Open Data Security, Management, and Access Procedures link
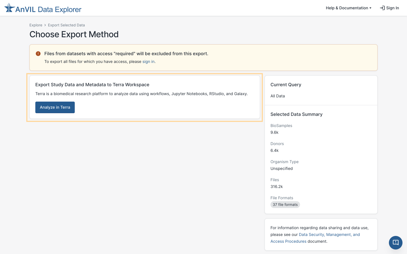 [315, 238]
